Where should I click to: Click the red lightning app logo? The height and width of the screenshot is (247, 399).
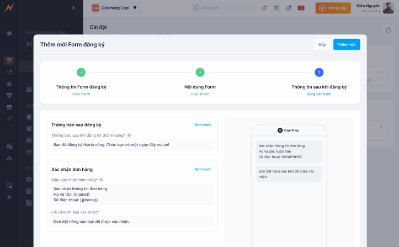point(8,8)
